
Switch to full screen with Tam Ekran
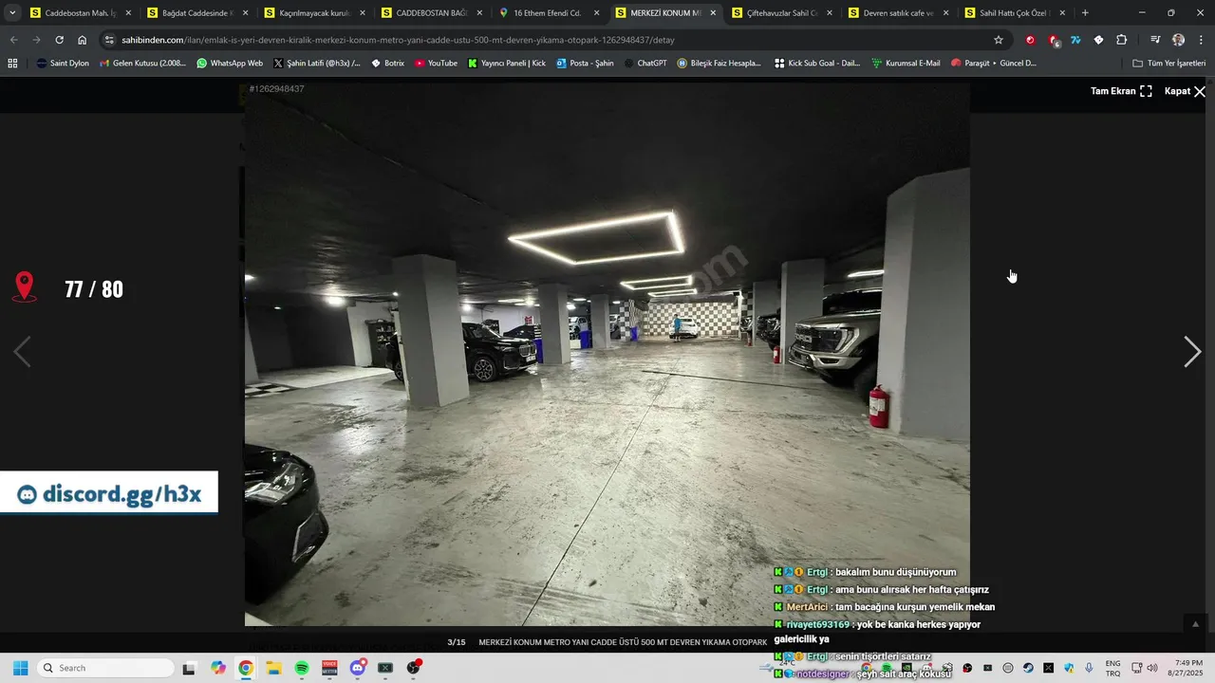1121,91
